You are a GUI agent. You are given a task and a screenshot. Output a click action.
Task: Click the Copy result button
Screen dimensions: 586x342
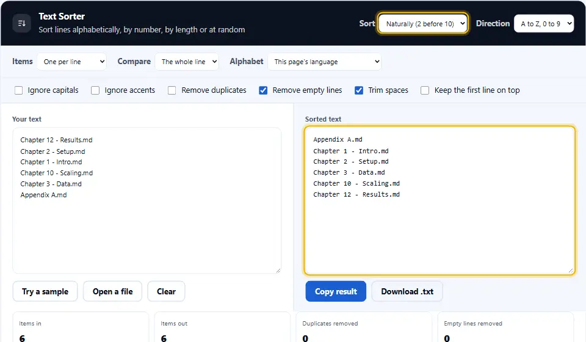(x=336, y=291)
